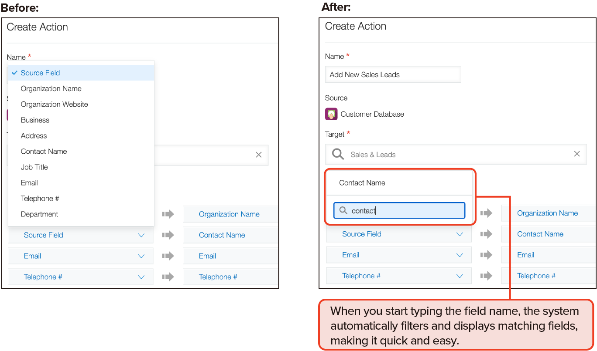The image size is (597, 351).
Task: Open the After panel Source Field dropdown
Action: pyautogui.click(x=459, y=234)
